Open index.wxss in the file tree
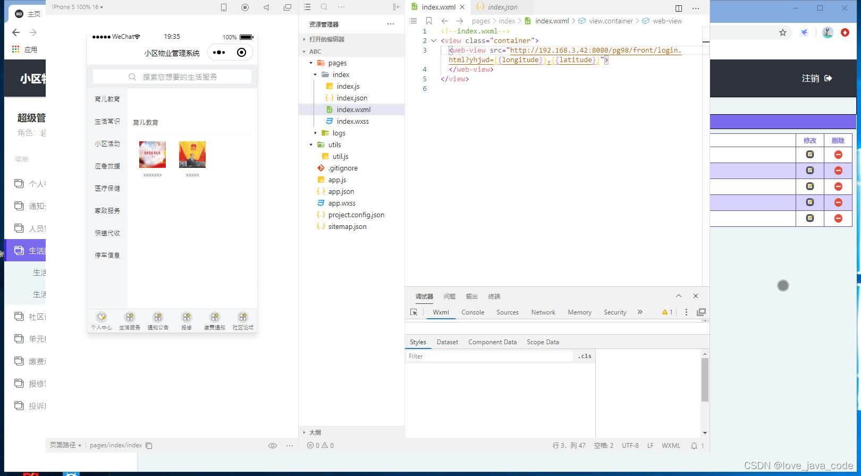Screen dimensions: 861x476 tap(352, 121)
